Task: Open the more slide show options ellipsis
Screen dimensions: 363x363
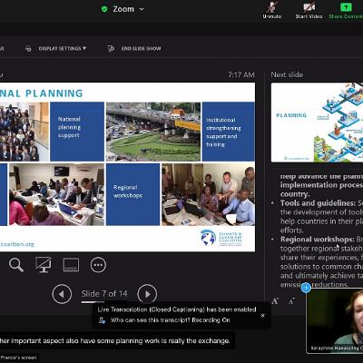Action: pos(98,265)
